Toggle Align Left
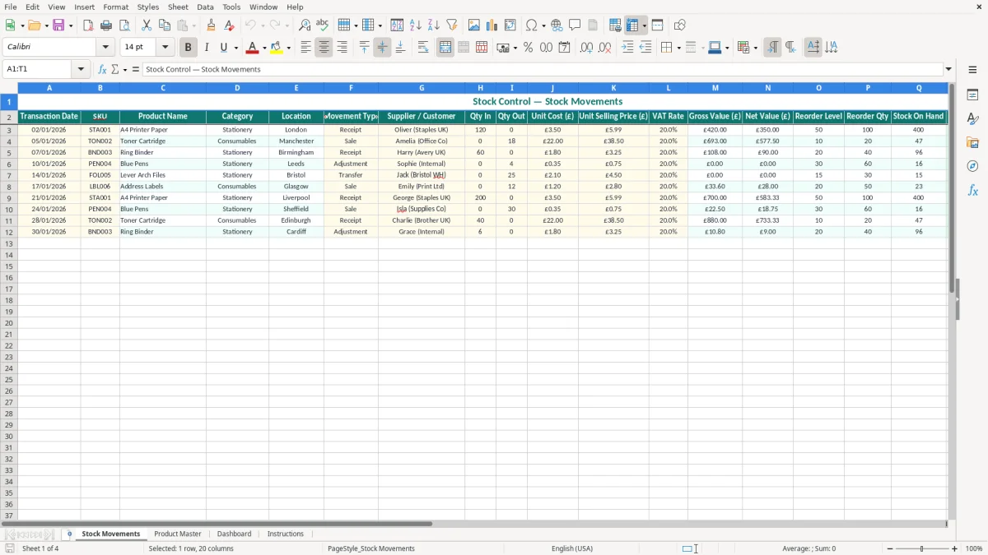The height and width of the screenshot is (555, 988). click(305, 48)
